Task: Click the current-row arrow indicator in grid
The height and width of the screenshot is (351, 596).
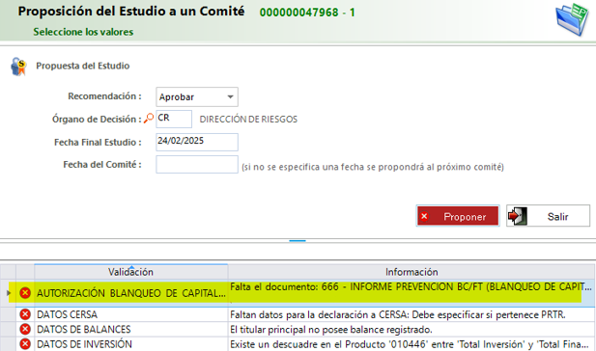Action: [9, 293]
